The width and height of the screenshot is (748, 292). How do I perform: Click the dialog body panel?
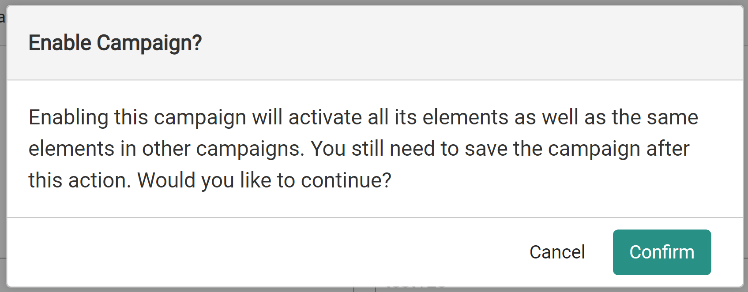click(x=374, y=148)
